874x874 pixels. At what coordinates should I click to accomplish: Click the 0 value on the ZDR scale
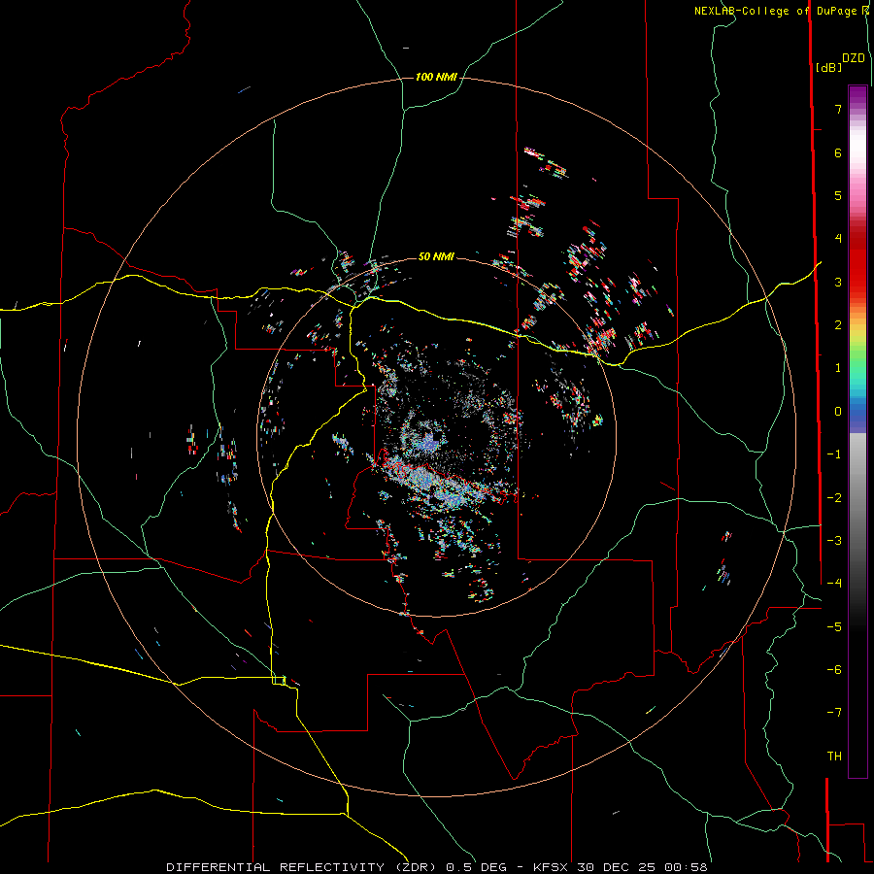point(838,412)
